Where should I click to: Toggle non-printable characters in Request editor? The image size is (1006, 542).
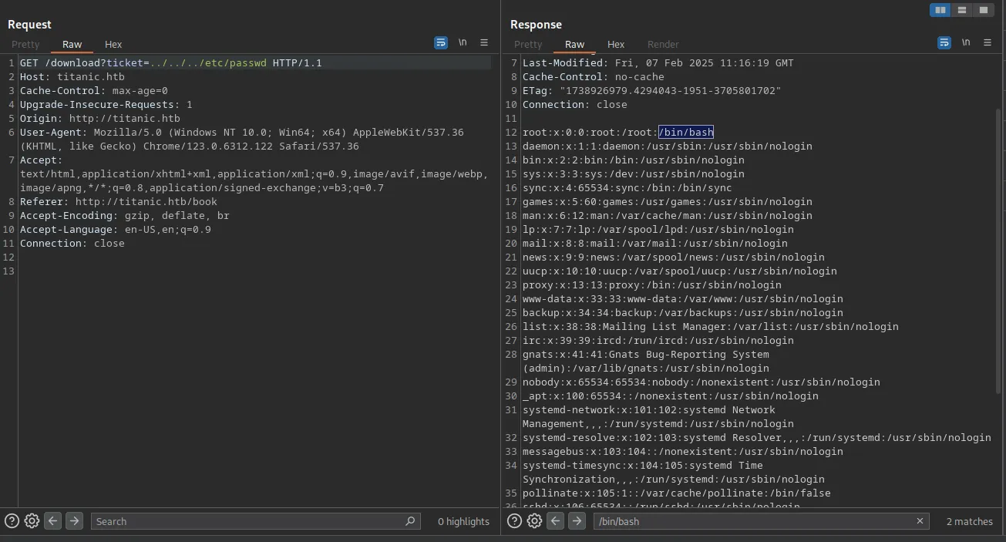(x=463, y=43)
